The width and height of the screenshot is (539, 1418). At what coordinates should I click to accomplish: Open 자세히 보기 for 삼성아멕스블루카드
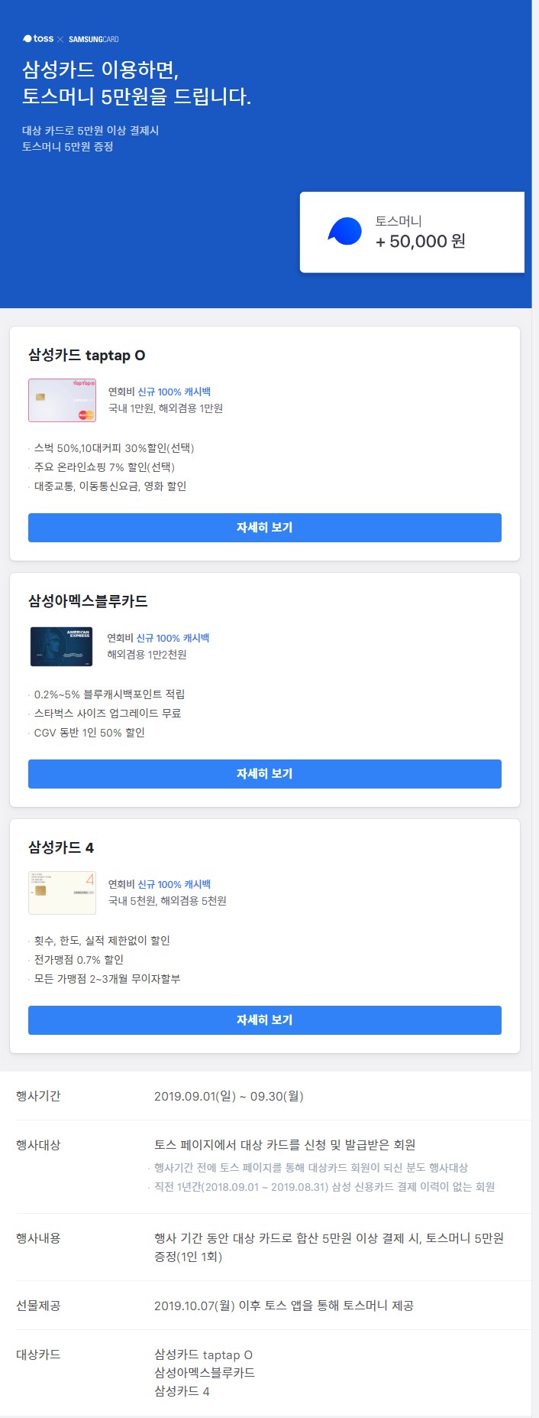(x=265, y=774)
